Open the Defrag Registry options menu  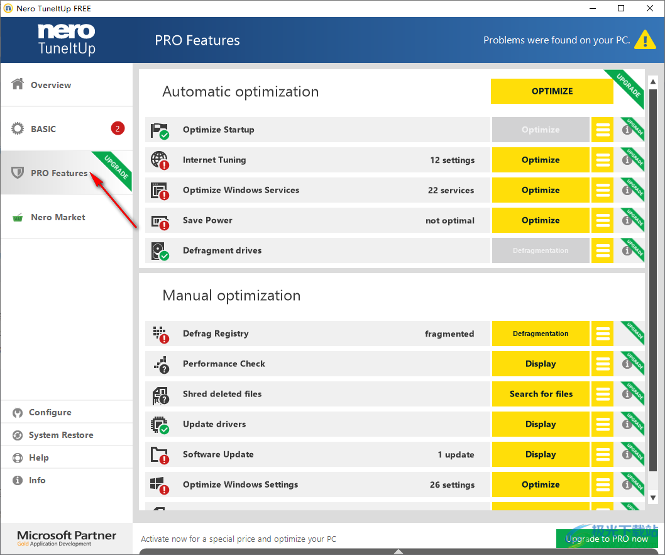pos(602,334)
